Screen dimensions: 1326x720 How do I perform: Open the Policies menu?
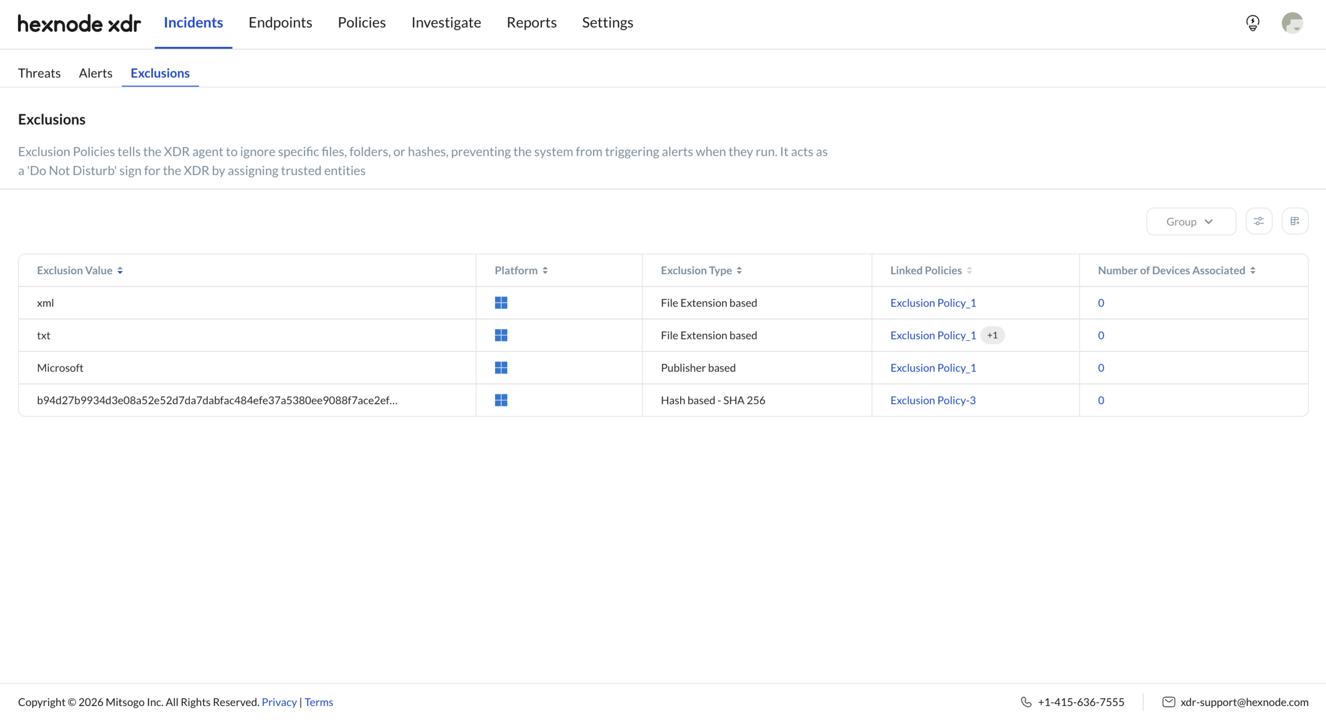(362, 23)
